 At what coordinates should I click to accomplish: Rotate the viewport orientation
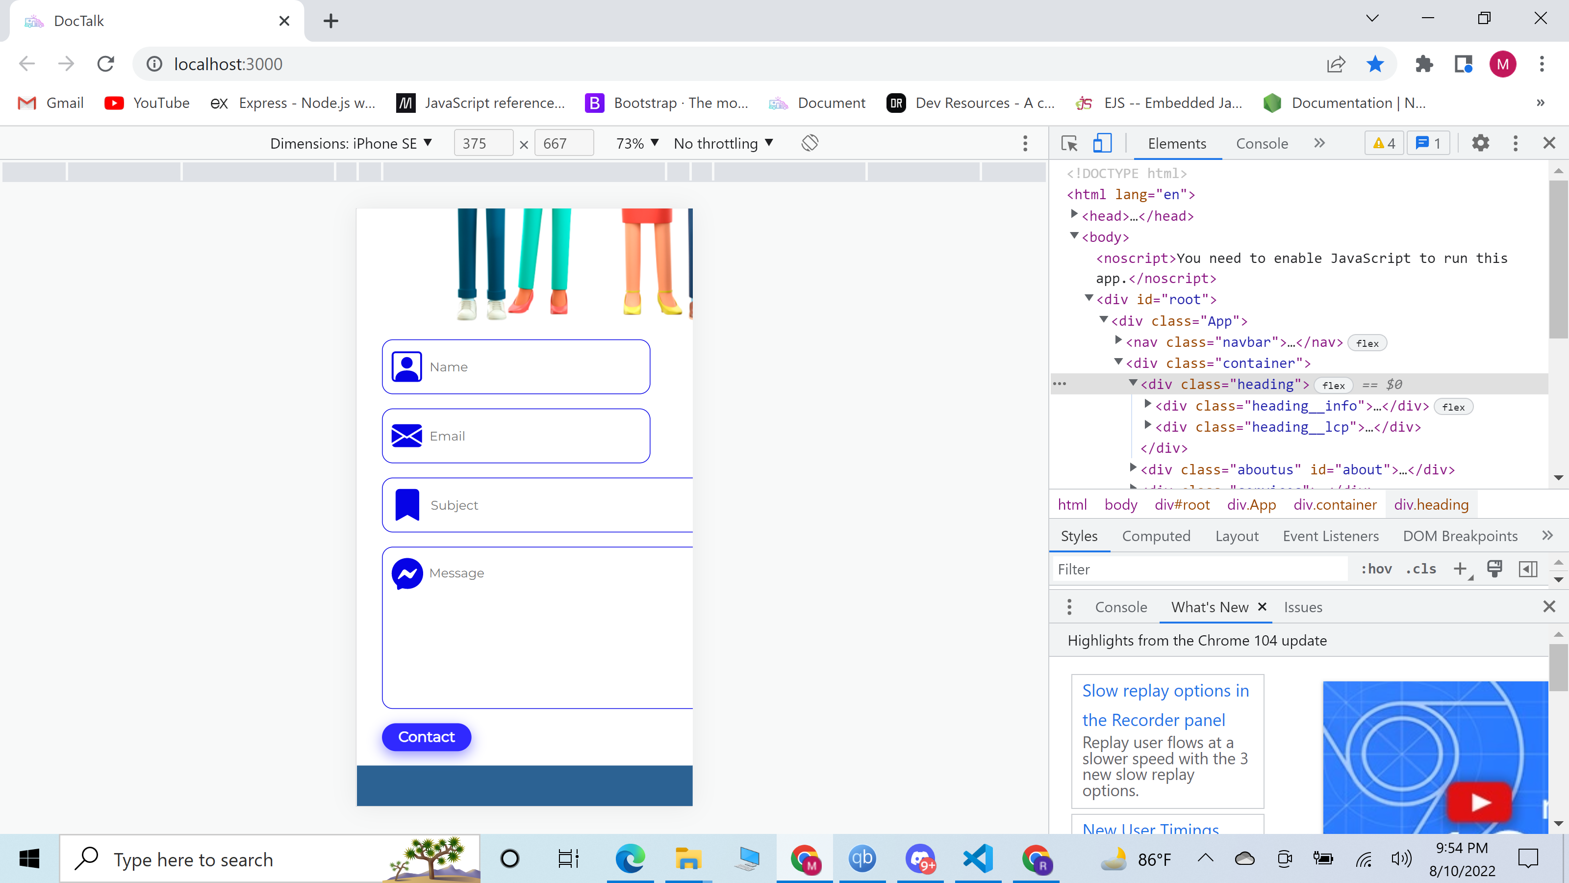810,143
